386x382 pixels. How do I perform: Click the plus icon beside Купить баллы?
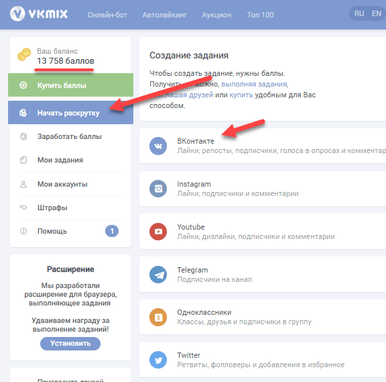tap(23, 85)
